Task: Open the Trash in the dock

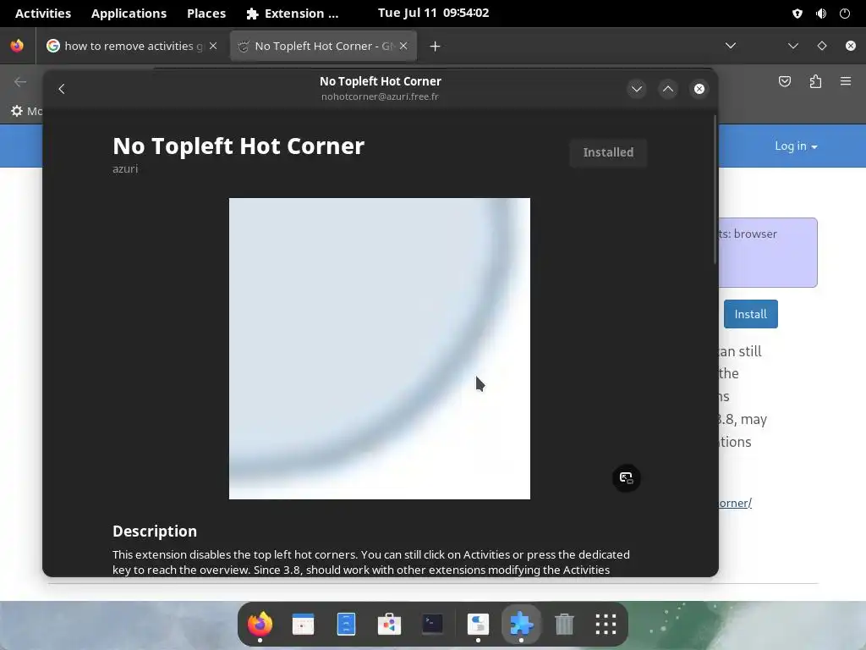Action: click(x=564, y=624)
